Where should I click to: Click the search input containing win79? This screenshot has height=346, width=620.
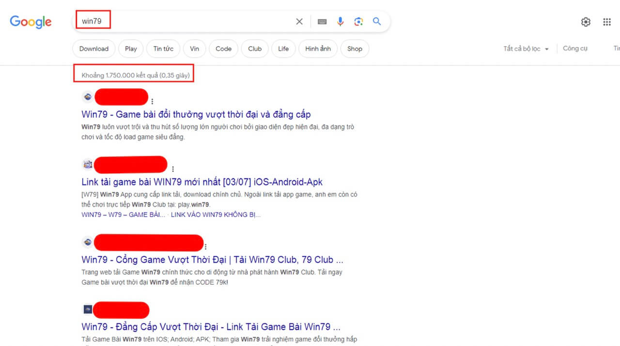click(x=194, y=21)
